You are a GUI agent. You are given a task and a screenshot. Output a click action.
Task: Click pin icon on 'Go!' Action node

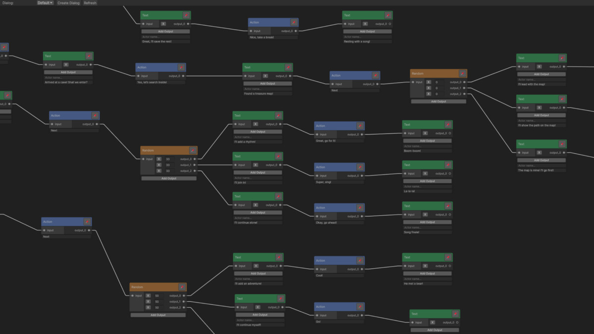pyautogui.click(x=360, y=307)
